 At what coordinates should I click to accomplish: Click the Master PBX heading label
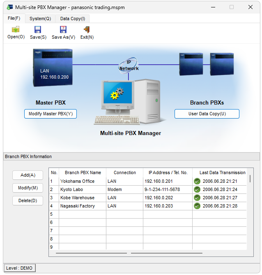point(51,103)
